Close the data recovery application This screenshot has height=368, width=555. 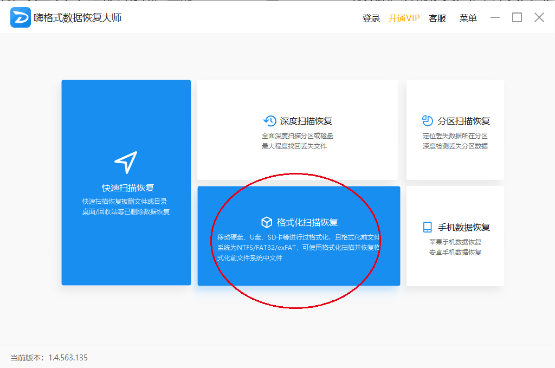539,17
